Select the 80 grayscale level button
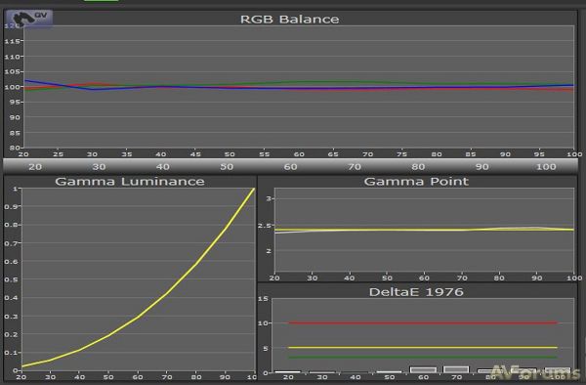 (x=419, y=167)
